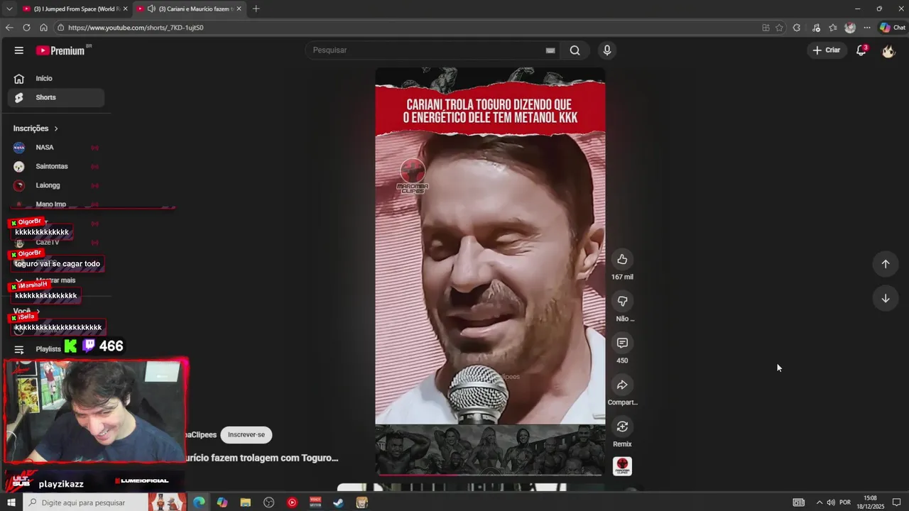Dislike the Short with thumbs down

(x=622, y=301)
